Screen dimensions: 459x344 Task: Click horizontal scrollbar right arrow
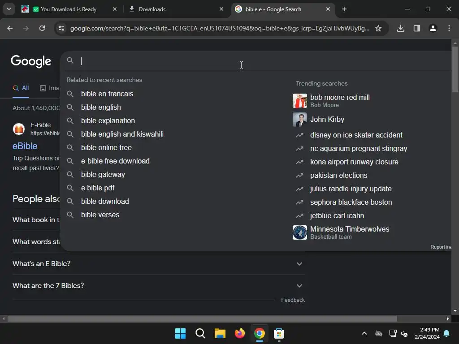click(448, 318)
